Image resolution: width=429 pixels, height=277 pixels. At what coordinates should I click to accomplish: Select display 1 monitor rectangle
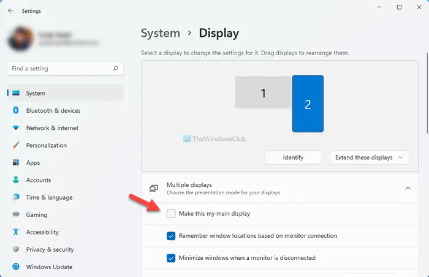click(263, 93)
